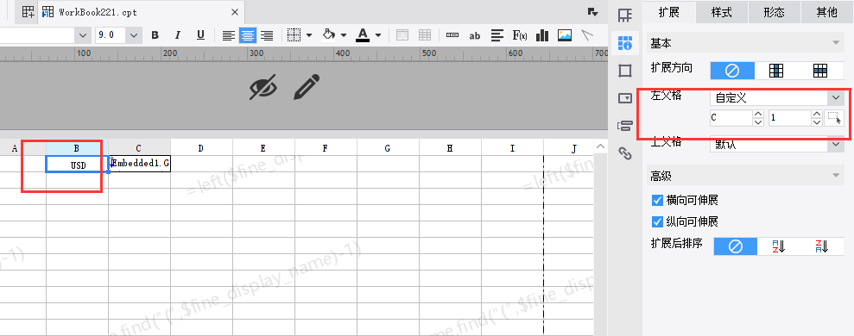Screen dimensions: 854x336
Task: Open the floating element panel icon
Action: point(624,71)
